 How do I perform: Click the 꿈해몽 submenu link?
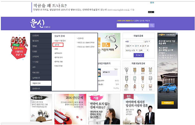click(x=57, y=45)
